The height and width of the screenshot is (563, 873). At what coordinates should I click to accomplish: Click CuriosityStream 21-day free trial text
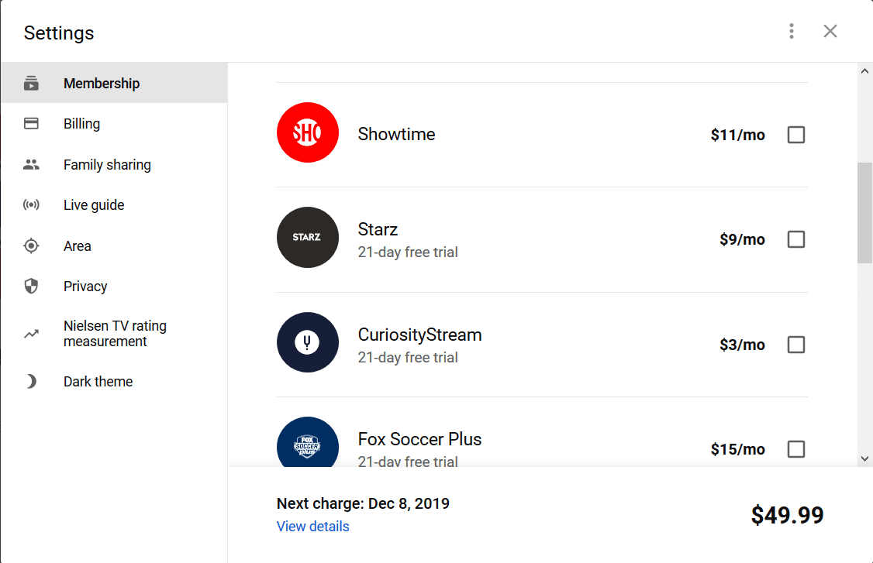pos(408,357)
